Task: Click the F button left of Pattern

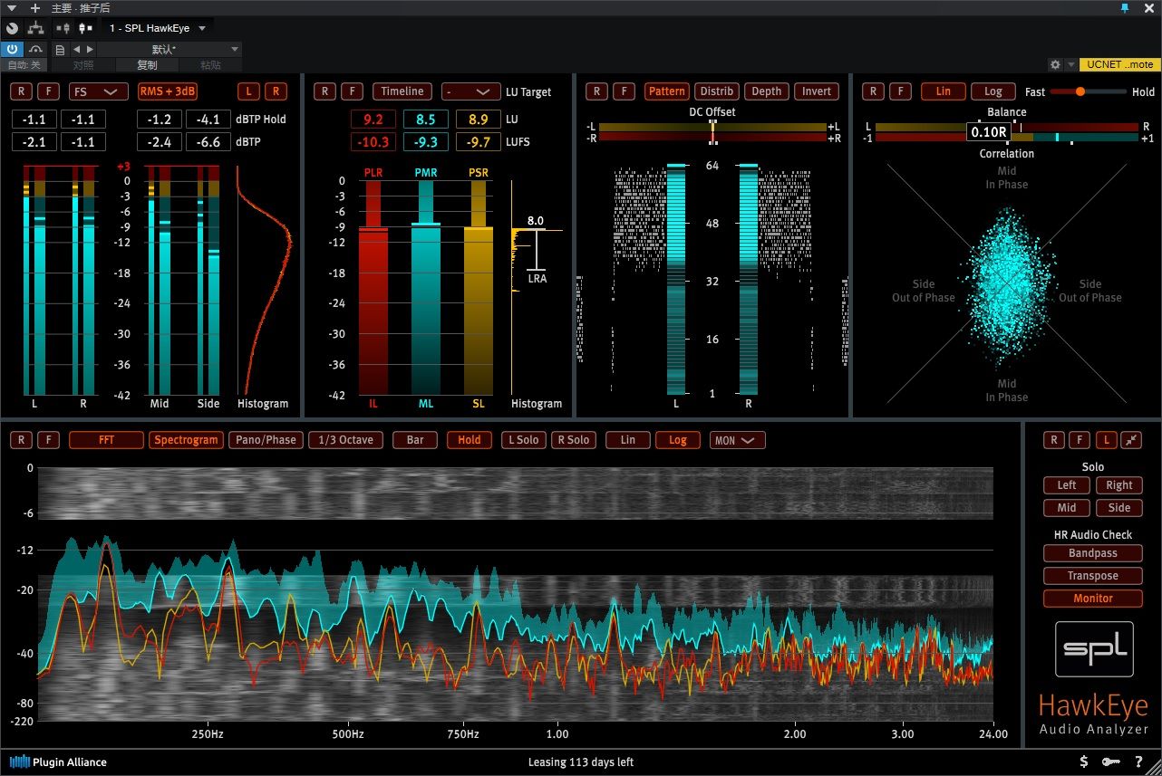Action: click(x=624, y=91)
